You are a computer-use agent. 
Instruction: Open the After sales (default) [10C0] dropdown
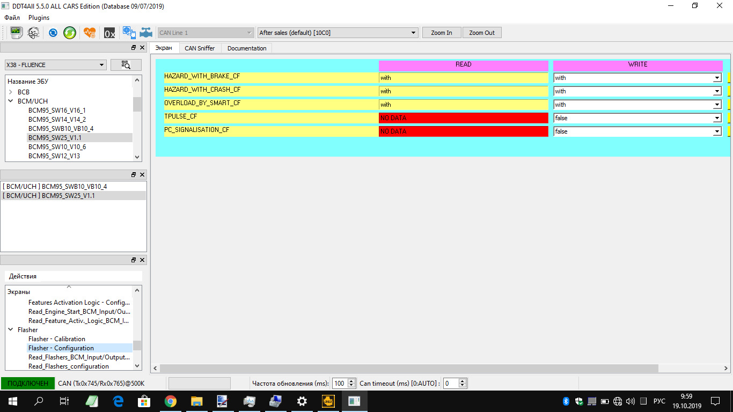tap(338, 33)
